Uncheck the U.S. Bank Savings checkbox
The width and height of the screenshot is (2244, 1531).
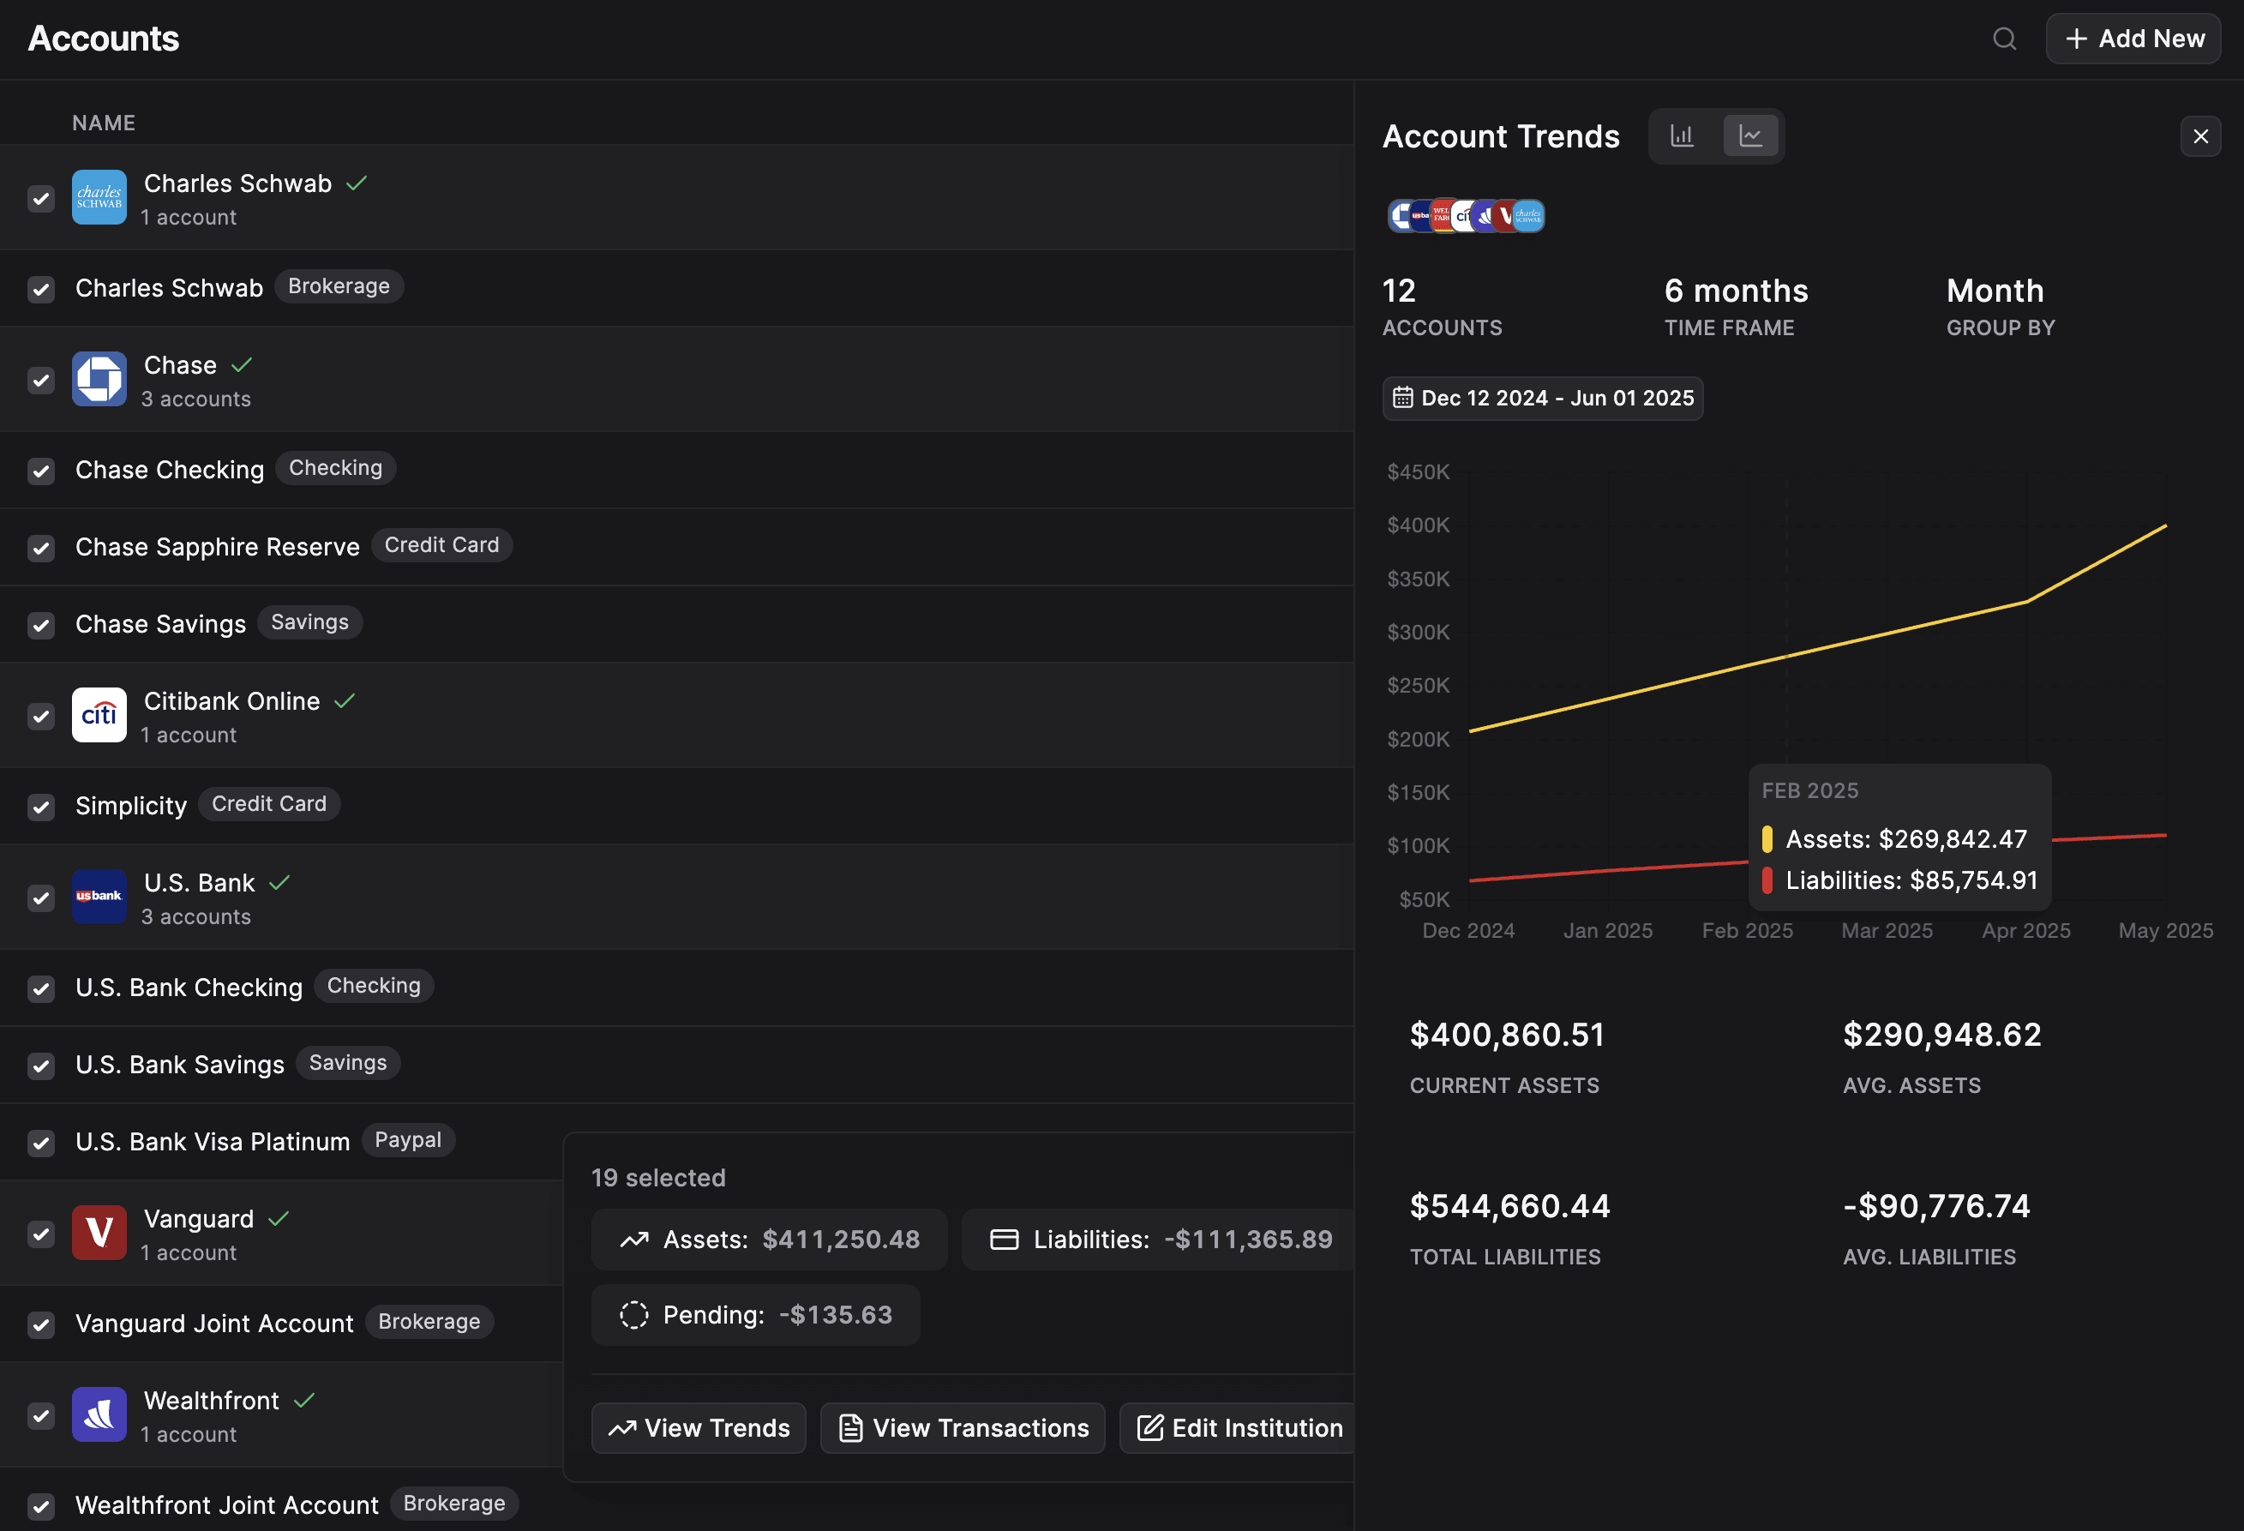[40, 1066]
